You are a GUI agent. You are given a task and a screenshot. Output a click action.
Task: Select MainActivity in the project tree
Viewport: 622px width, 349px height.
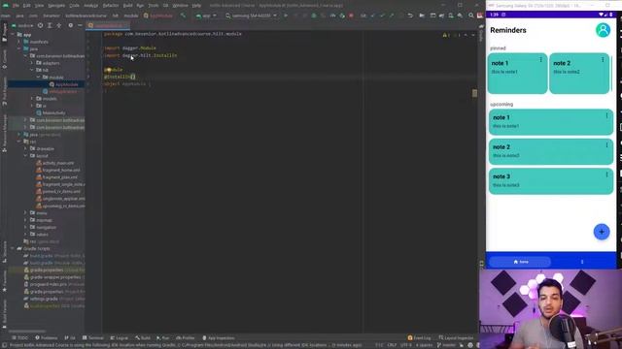click(x=51, y=112)
